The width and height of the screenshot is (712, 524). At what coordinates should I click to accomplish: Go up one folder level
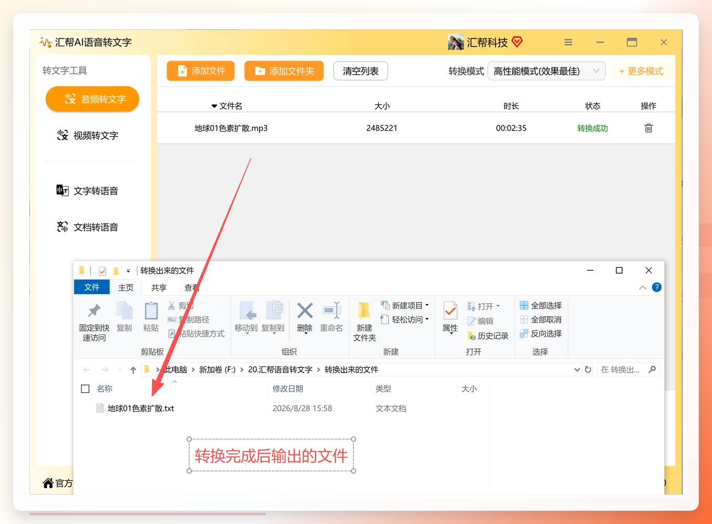pyautogui.click(x=133, y=370)
